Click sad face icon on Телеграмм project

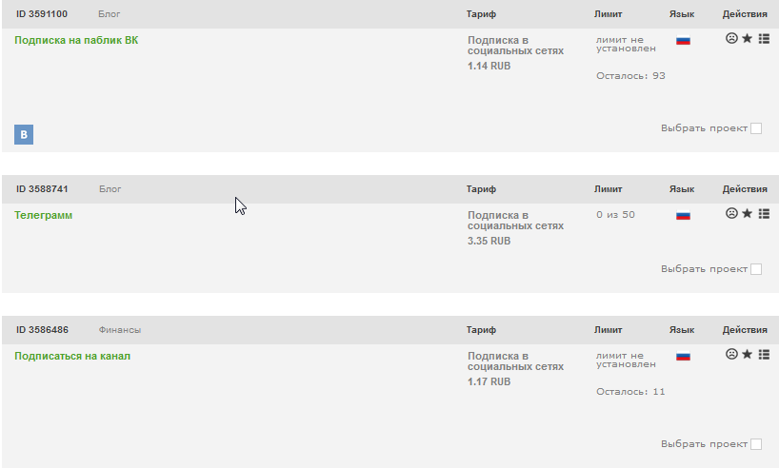[731, 213]
